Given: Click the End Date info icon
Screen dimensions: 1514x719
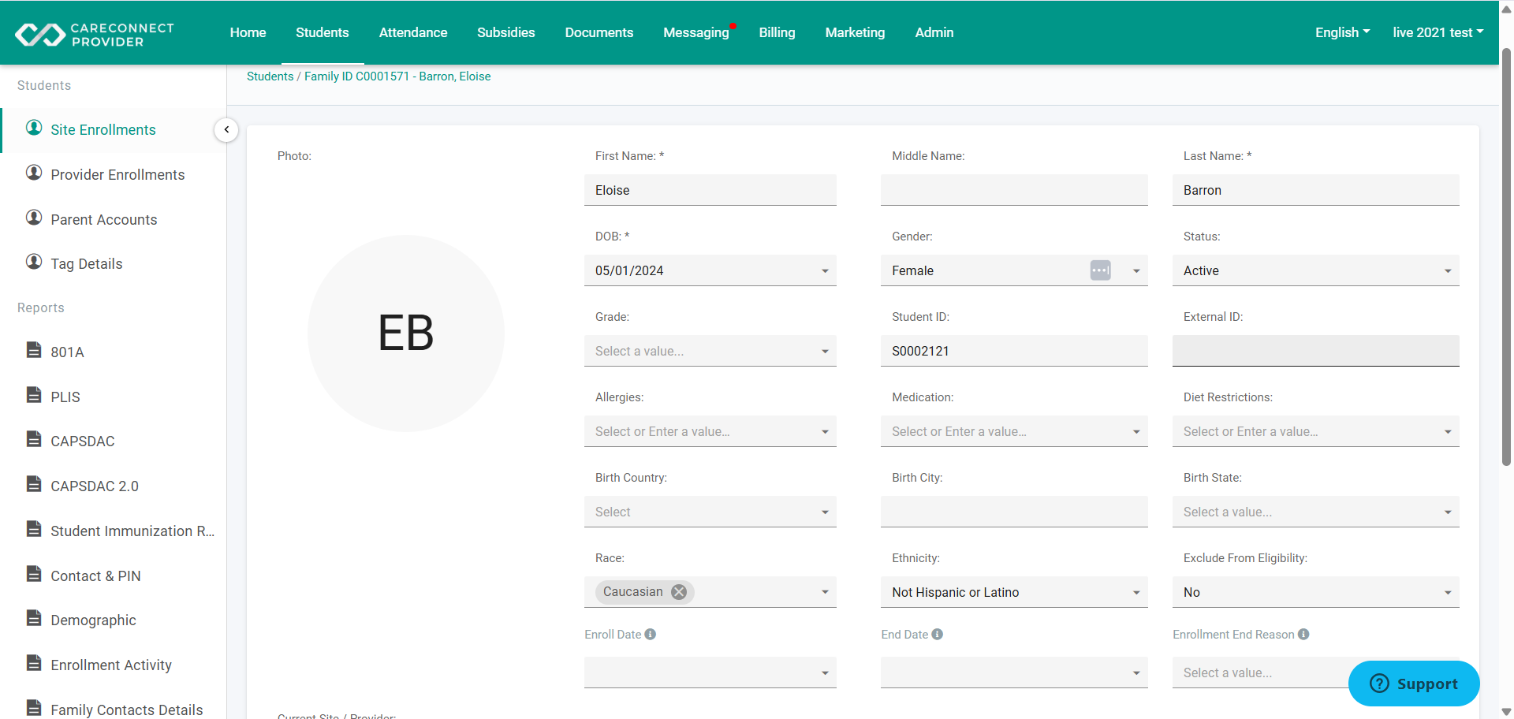Looking at the screenshot, I should [938, 635].
